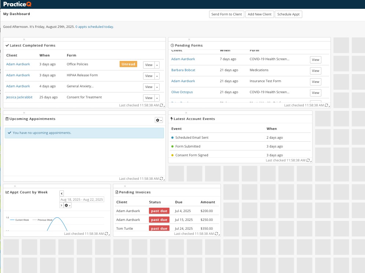Go to previous week in Appt Count chart
Screen dimensions: 365x273
[x=62, y=193]
